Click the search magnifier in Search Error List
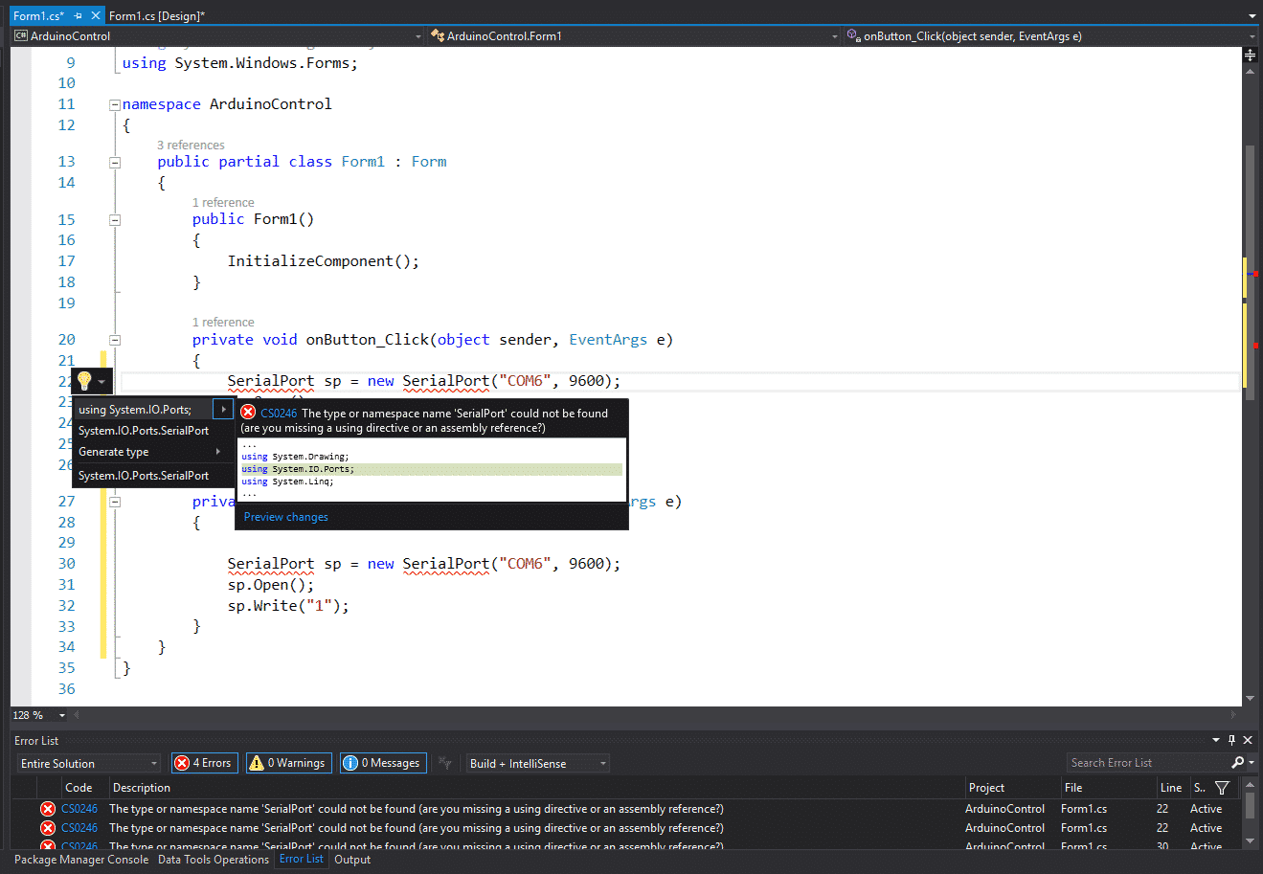This screenshot has width=1263, height=874. pos(1236,762)
